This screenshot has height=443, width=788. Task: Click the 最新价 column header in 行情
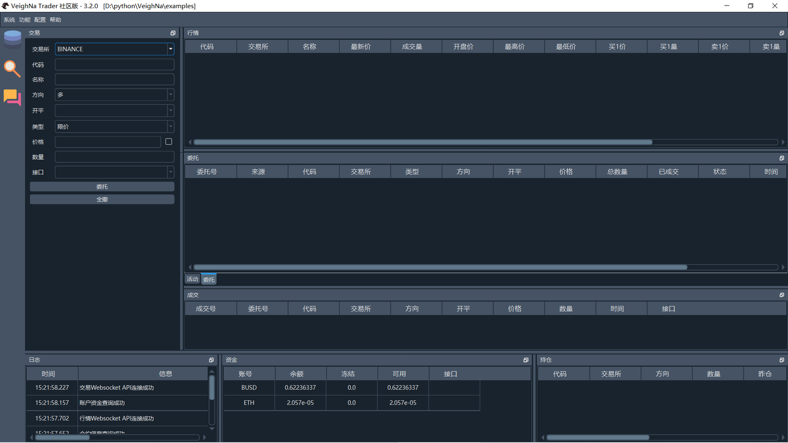pos(361,47)
